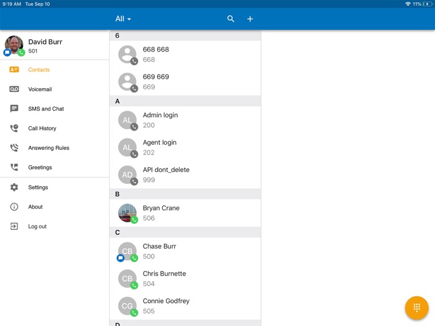Check the battery indicator in status bar

tap(428, 4)
